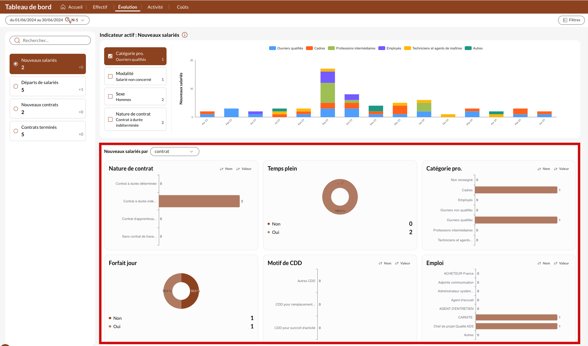
Task: Select the Départs de salariés radio
Action: [x=16, y=86]
